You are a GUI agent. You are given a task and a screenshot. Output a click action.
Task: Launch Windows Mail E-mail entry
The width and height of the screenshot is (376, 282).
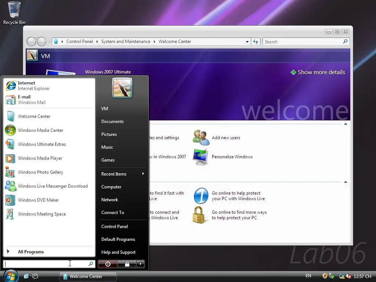click(x=49, y=99)
